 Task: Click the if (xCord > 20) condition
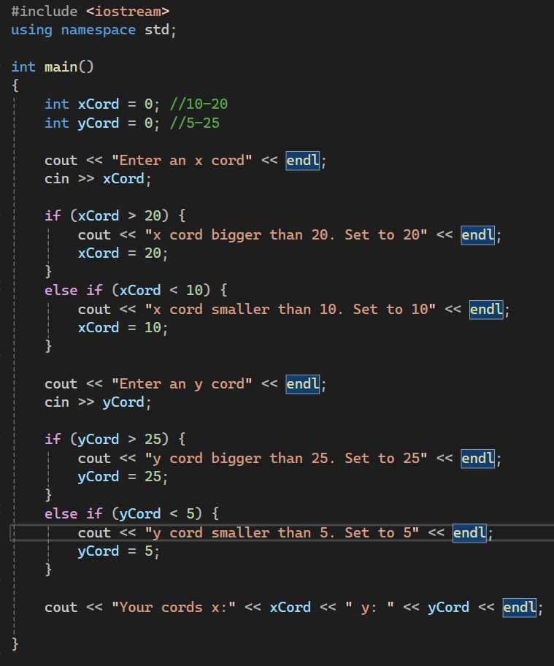(115, 215)
